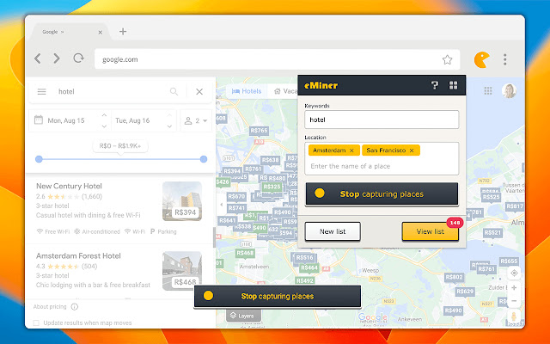Remove the Amsterdam location tag
Viewport: 550px width, 344px height.
point(351,150)
